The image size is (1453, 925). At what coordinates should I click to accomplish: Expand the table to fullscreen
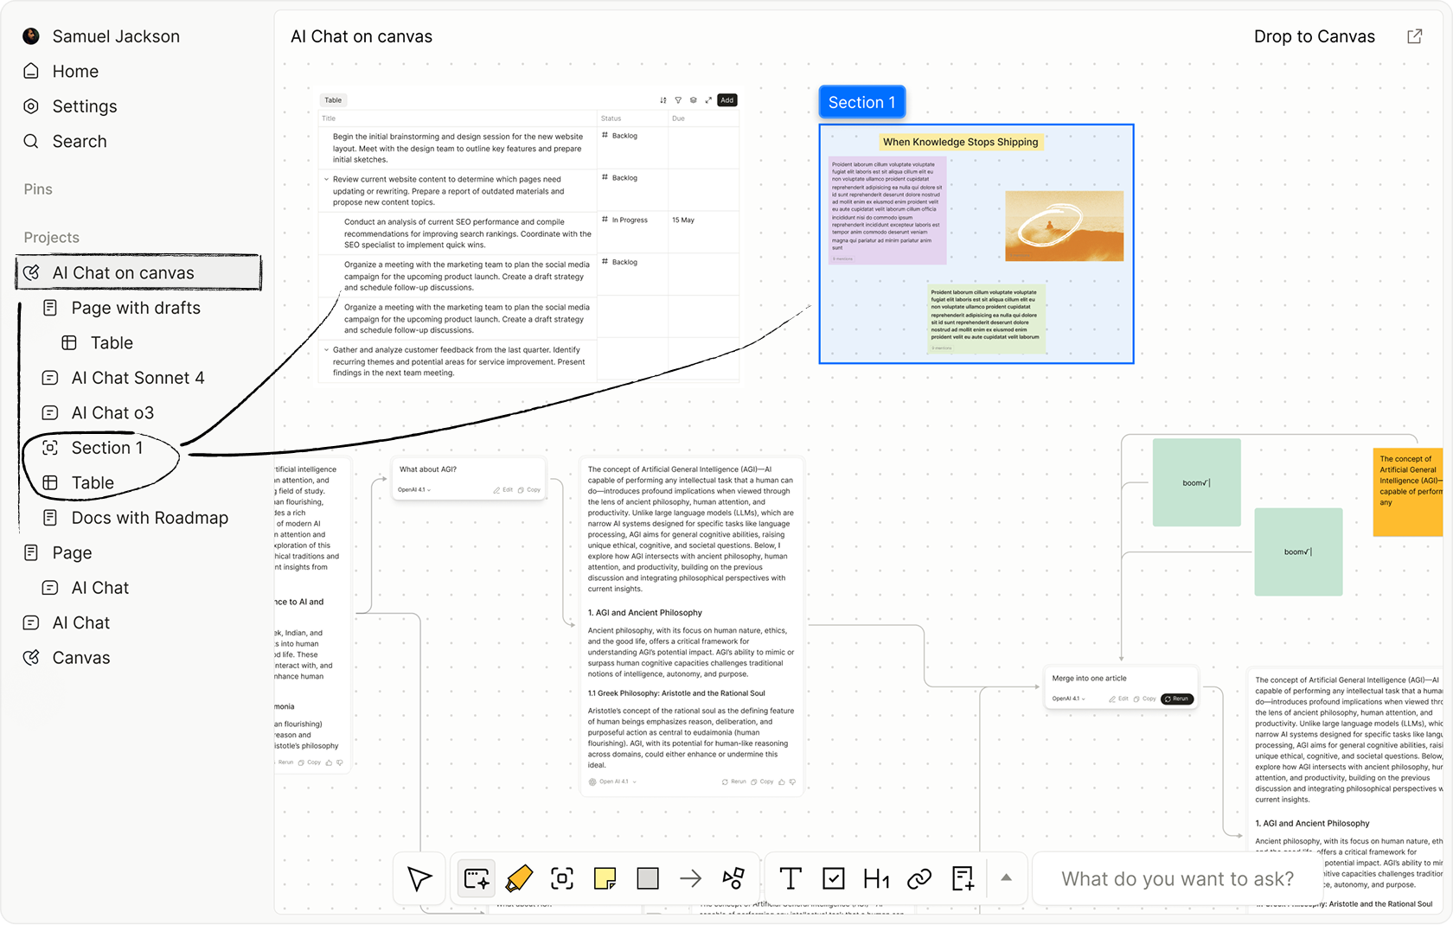708,100
